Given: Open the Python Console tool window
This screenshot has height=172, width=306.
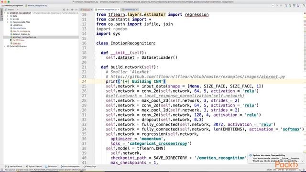Looking at the screenshot, I should [34, 167].
